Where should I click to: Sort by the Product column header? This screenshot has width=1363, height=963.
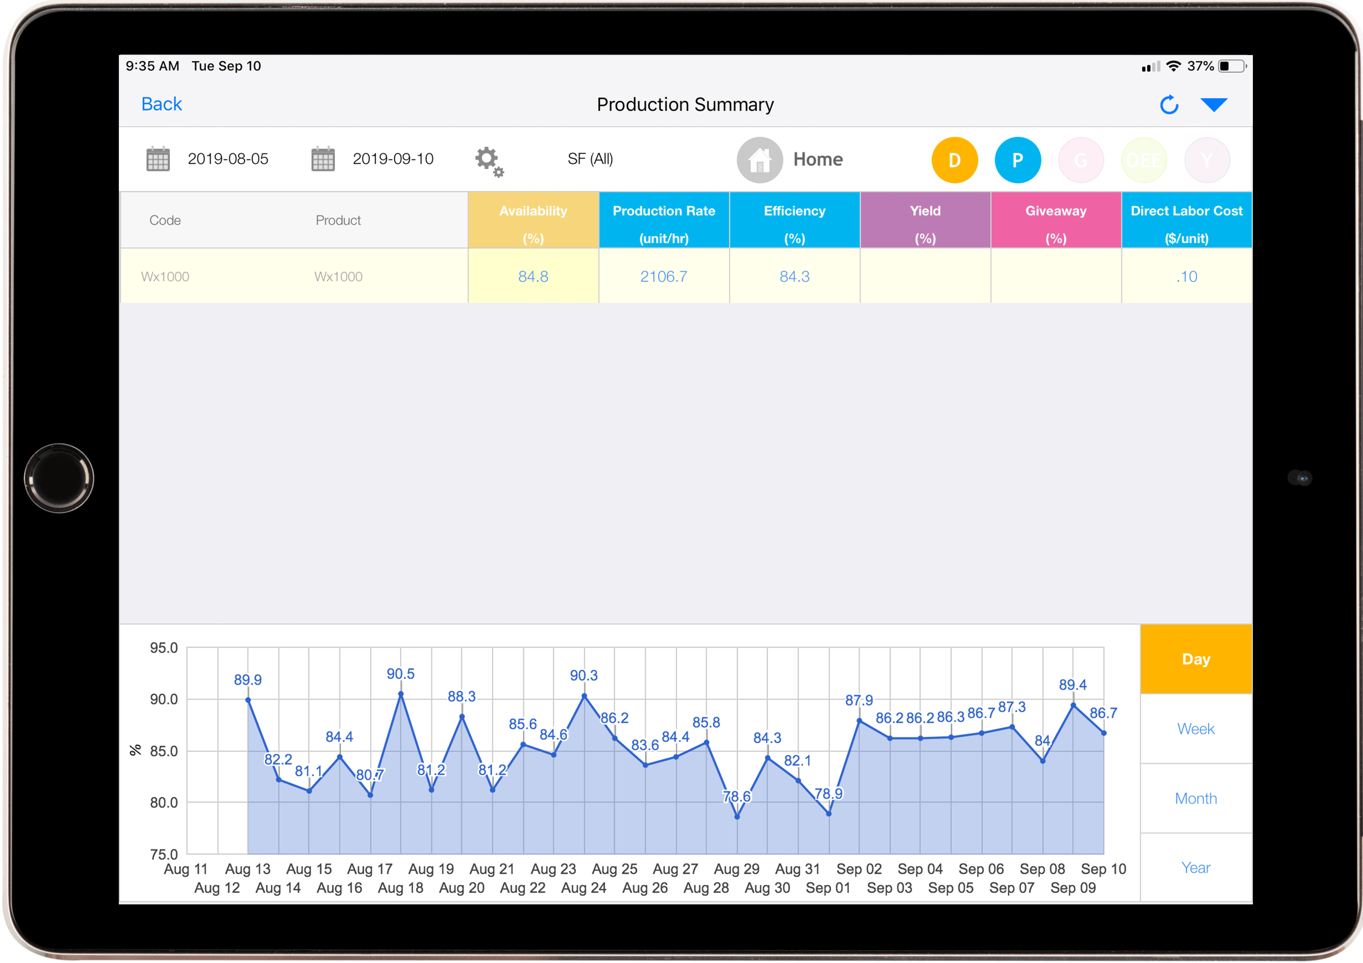(x=338, y=220)
